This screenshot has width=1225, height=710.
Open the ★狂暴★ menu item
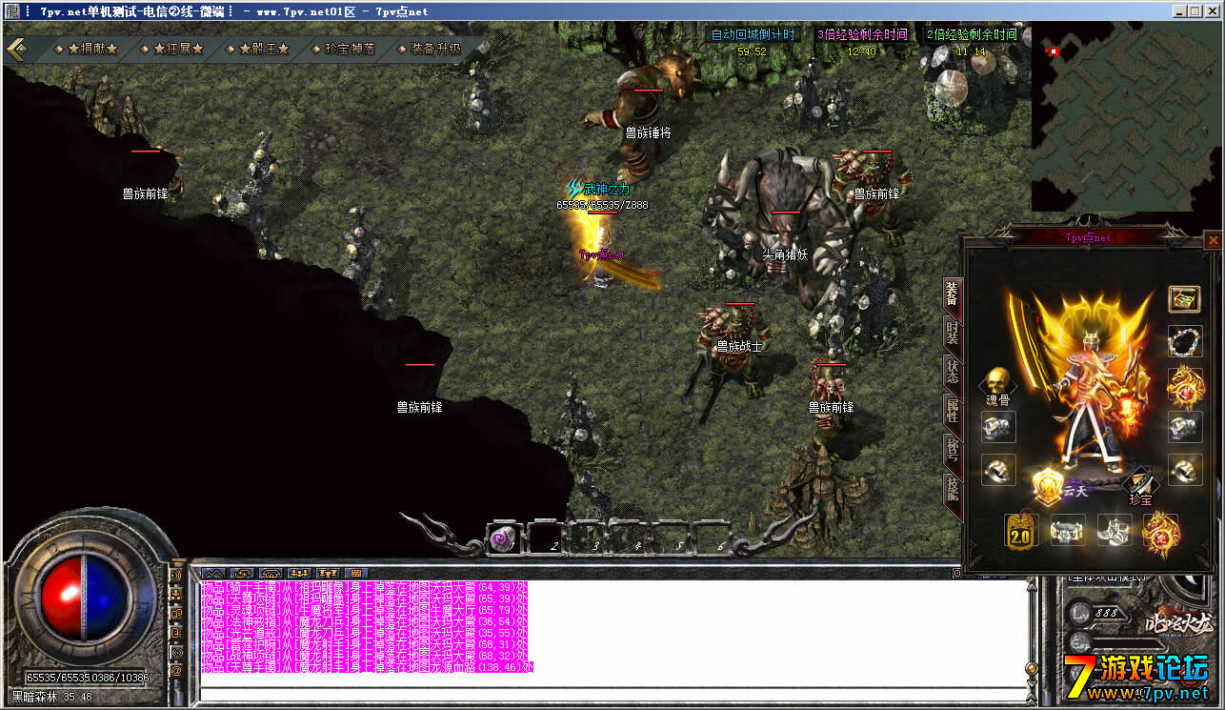tap(178, 49)
